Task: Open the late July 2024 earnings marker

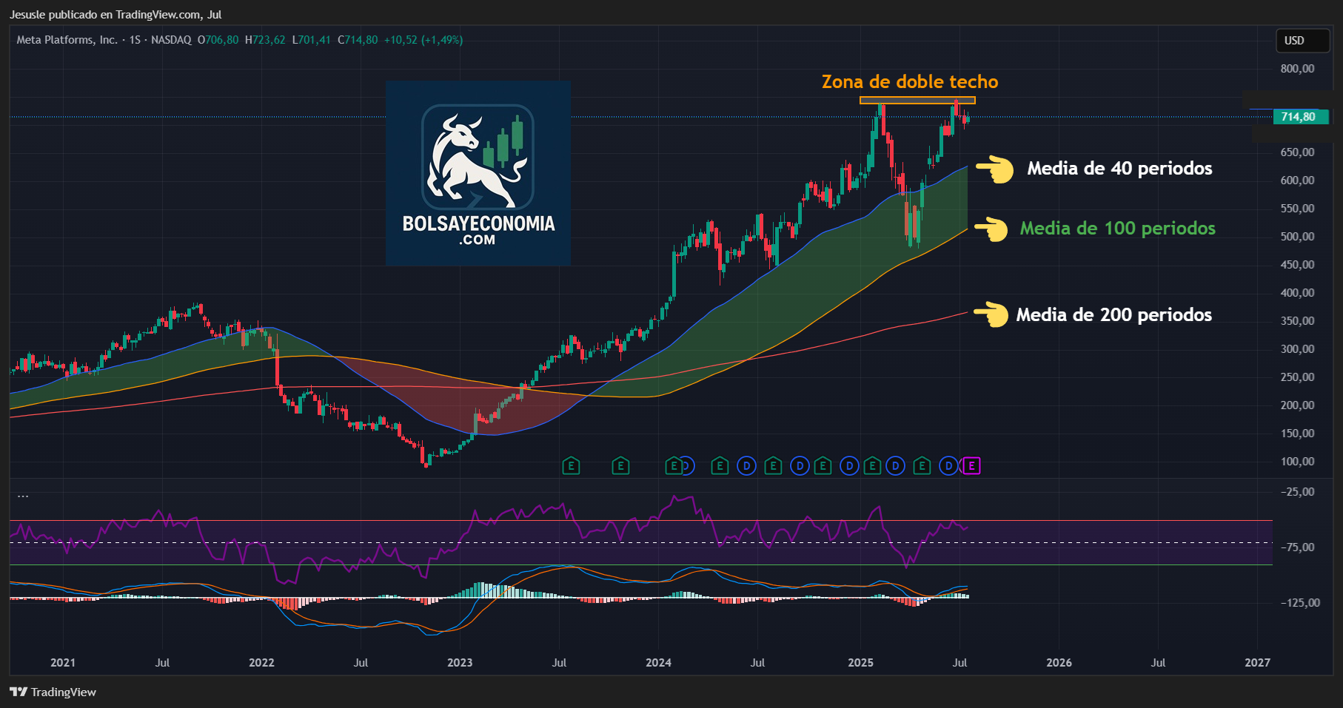Action: pos(773,466)
